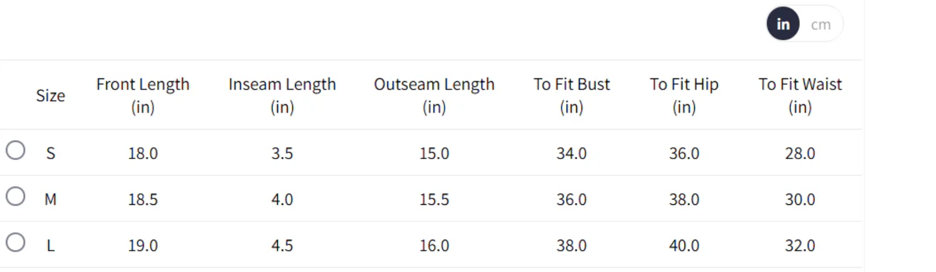Select size S radio button
The image size is (936, 272).
pyautogui.click(x=16, y=151)
